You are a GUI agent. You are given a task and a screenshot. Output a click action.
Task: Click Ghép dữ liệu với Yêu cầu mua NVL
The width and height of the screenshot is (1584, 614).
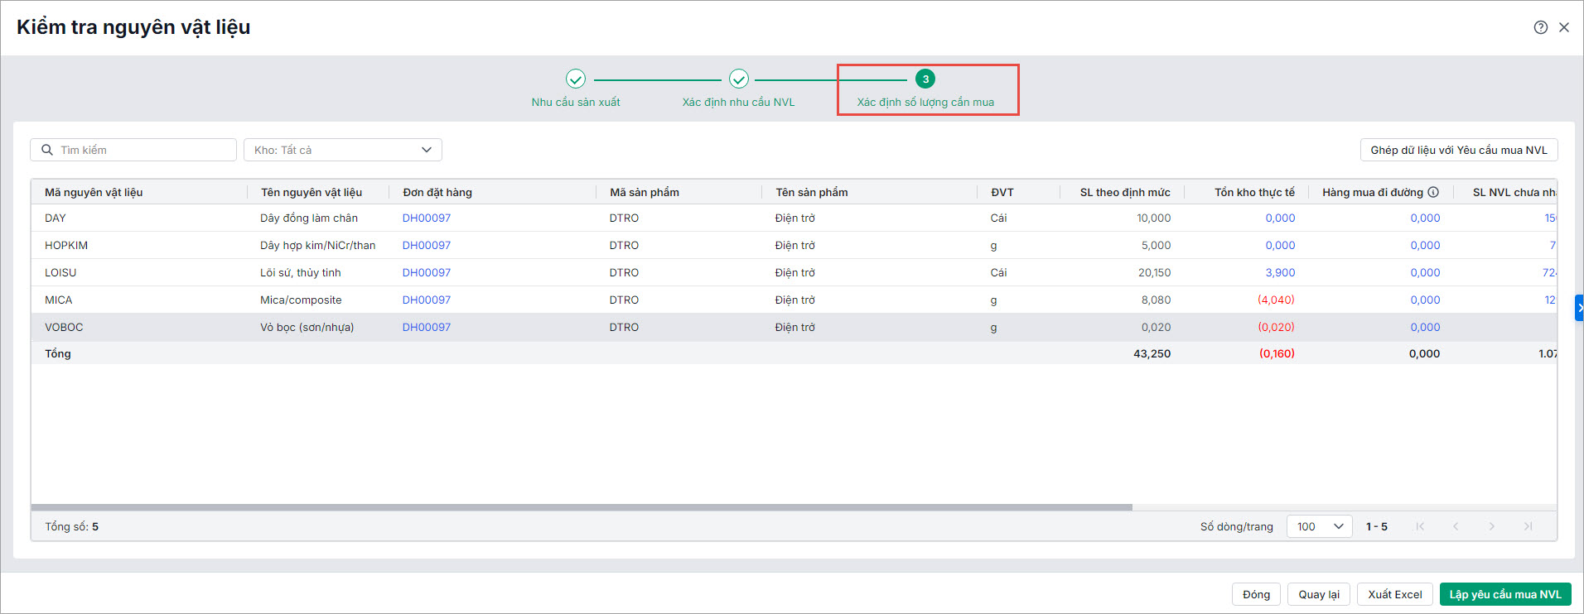point(1458,150)
